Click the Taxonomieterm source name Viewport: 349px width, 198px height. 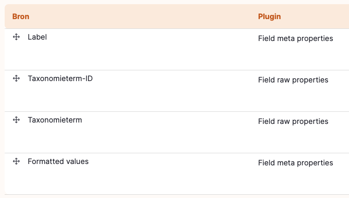click(x=55, y=120)
